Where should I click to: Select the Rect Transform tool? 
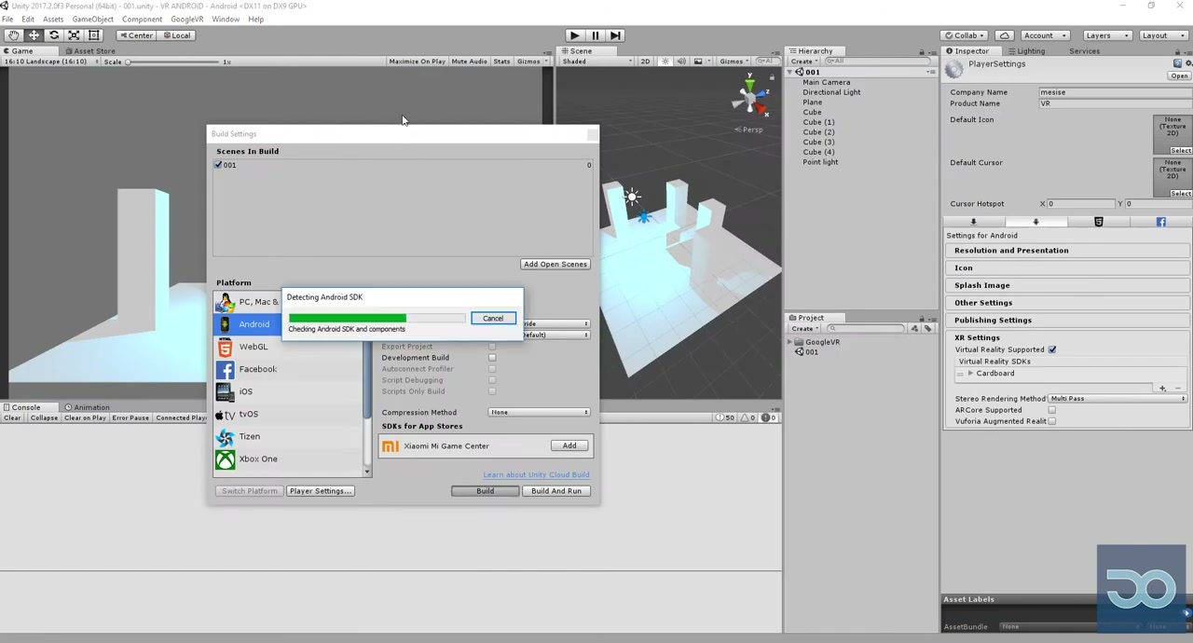(93, 35)
